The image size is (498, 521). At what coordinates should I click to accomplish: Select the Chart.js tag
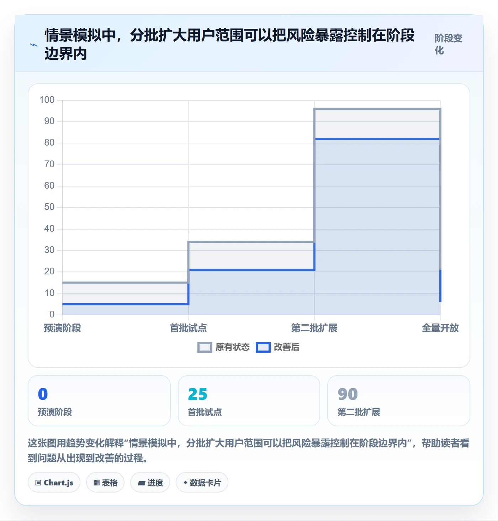click(x=54, y=483)
